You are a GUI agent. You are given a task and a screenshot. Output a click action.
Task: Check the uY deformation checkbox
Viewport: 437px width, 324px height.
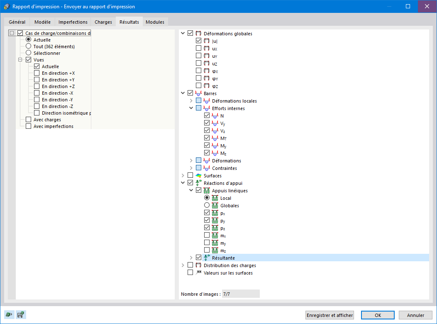(198, 56)
